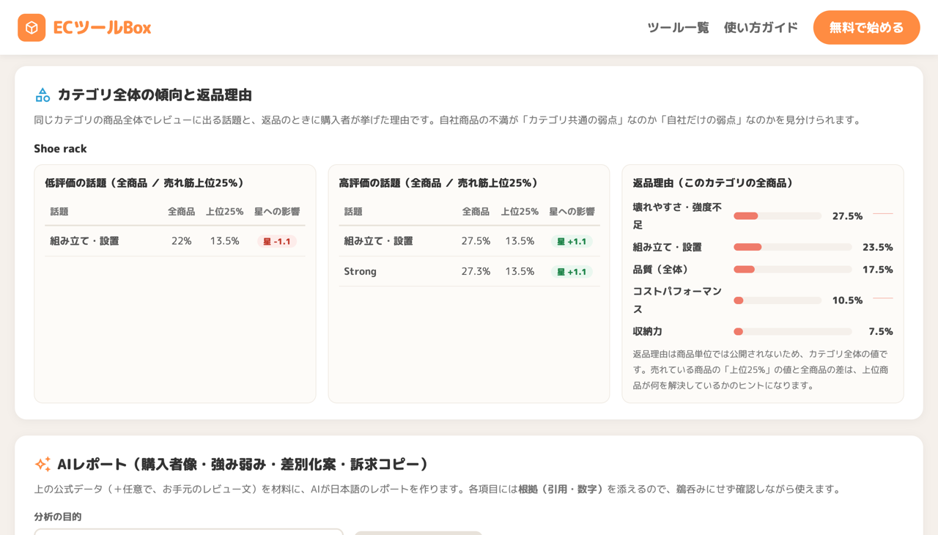Click the 27.5% return reason percentage
Viewport: 938px width, 535px height.
point(847,216)
